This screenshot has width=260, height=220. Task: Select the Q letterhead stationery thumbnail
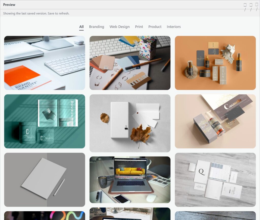coord(215,180)
